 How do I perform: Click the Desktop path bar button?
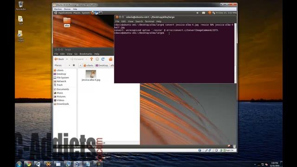(x=102, y=65)
